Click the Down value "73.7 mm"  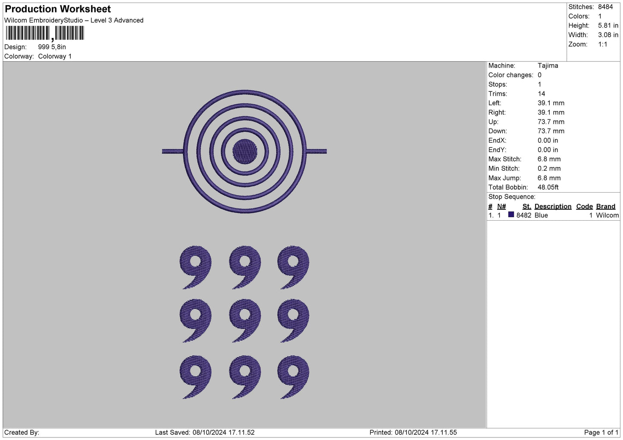(x=551, y=131)
